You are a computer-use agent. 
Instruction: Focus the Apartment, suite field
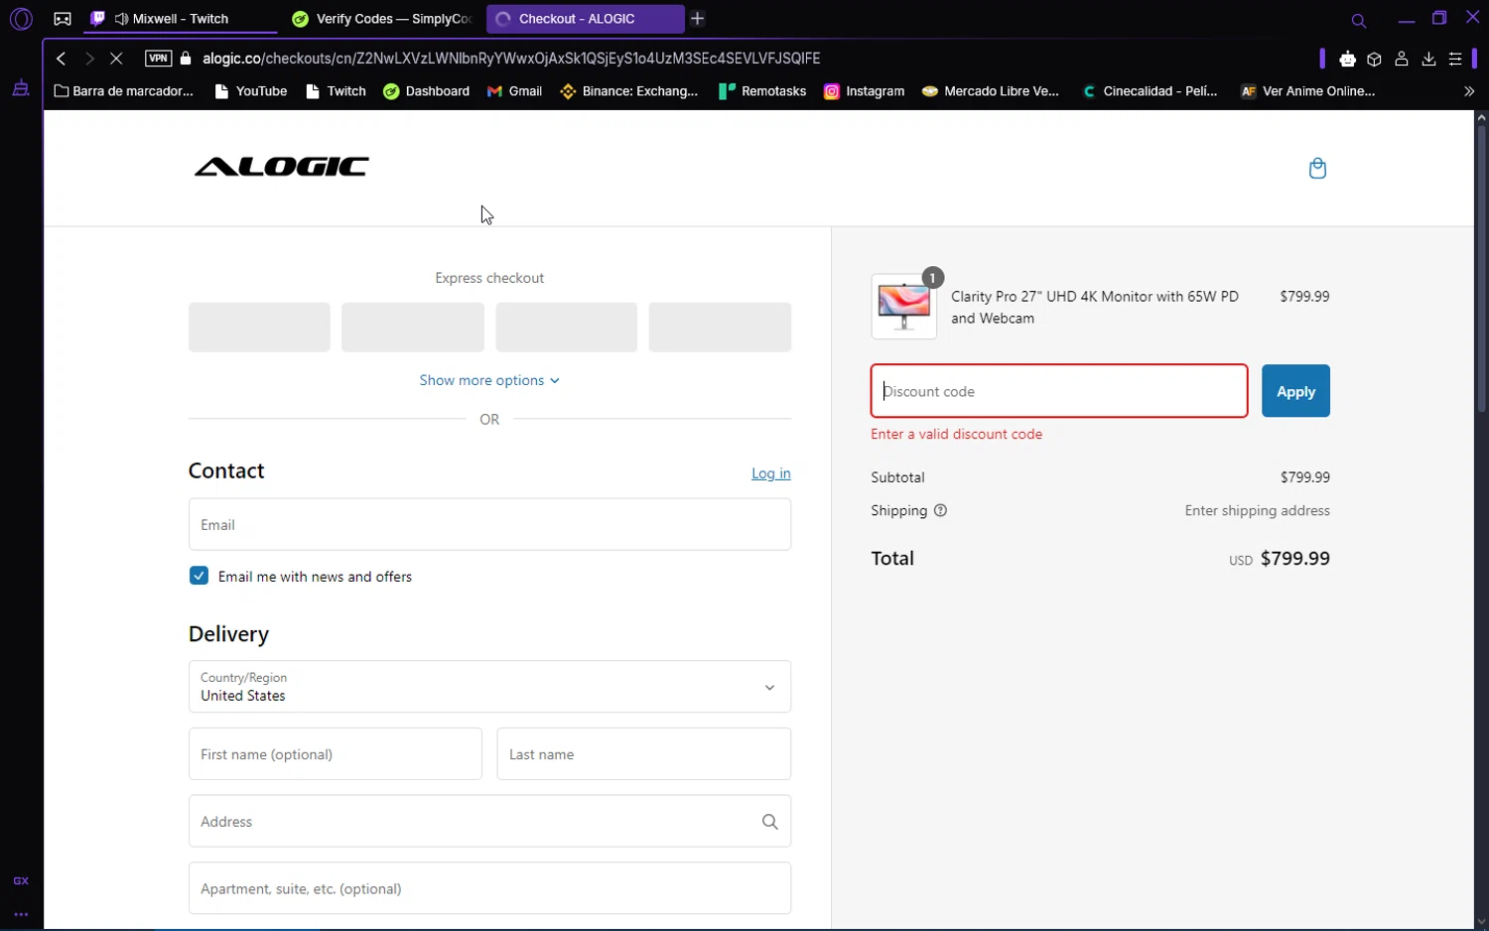tap(489, 888)
